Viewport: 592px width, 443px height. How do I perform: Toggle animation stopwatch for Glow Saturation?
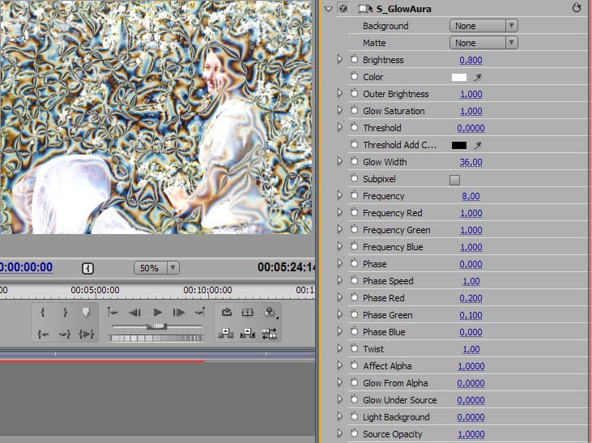coord(354,111)
